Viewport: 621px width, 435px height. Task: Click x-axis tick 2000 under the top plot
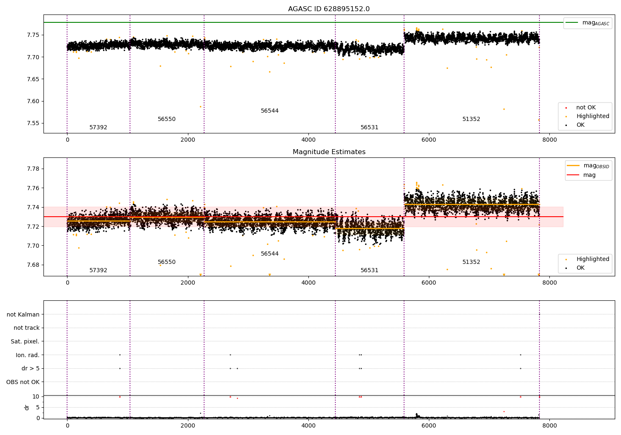click(188, 140)
